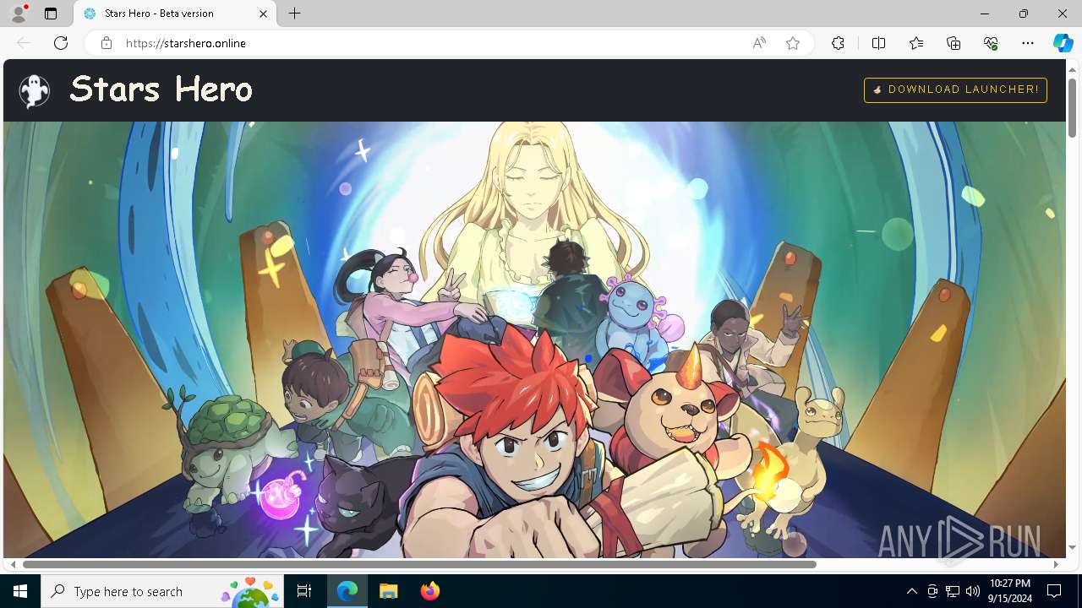Open Browser essentials heart icon
Viewport: 1082px width, 608px height.
coord(991,43)
